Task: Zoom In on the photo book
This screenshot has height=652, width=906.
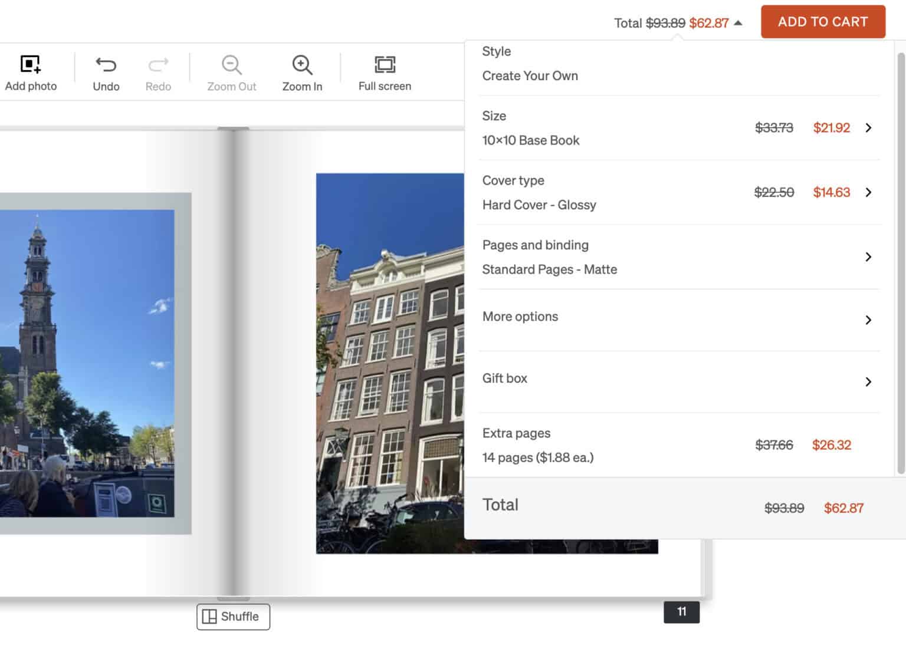Action: pyautogui.click(x=302, y=73)
